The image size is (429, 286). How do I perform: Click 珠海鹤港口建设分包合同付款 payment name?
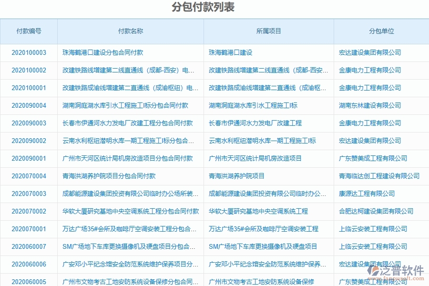[105, 52]
